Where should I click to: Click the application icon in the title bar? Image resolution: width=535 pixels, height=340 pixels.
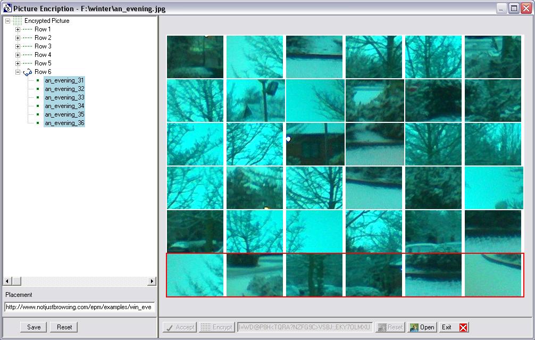(x=7, y=8)
